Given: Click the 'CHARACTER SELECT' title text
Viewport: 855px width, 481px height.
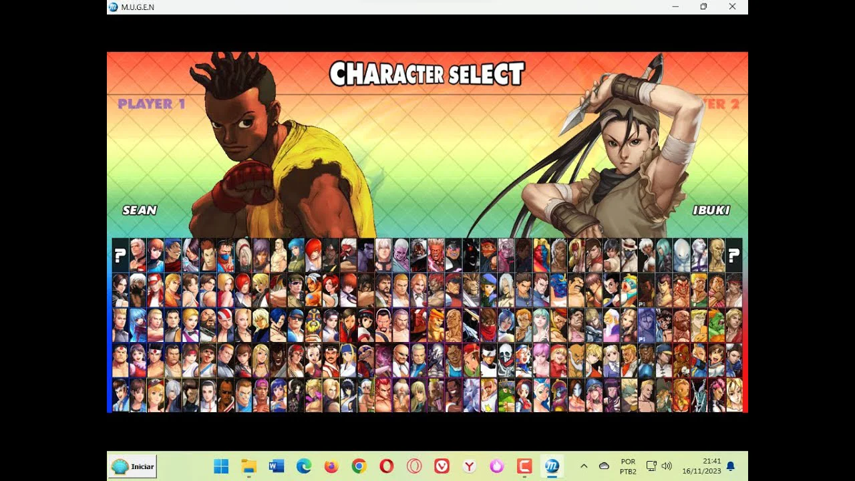Looking at the screenshot, I should [x=427, y=74].
